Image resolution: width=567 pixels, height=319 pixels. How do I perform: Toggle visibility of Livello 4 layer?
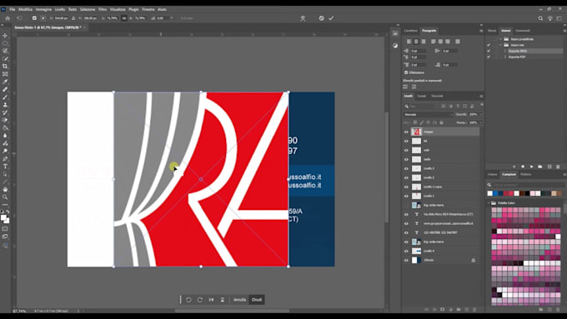click(x=406, y=251)
